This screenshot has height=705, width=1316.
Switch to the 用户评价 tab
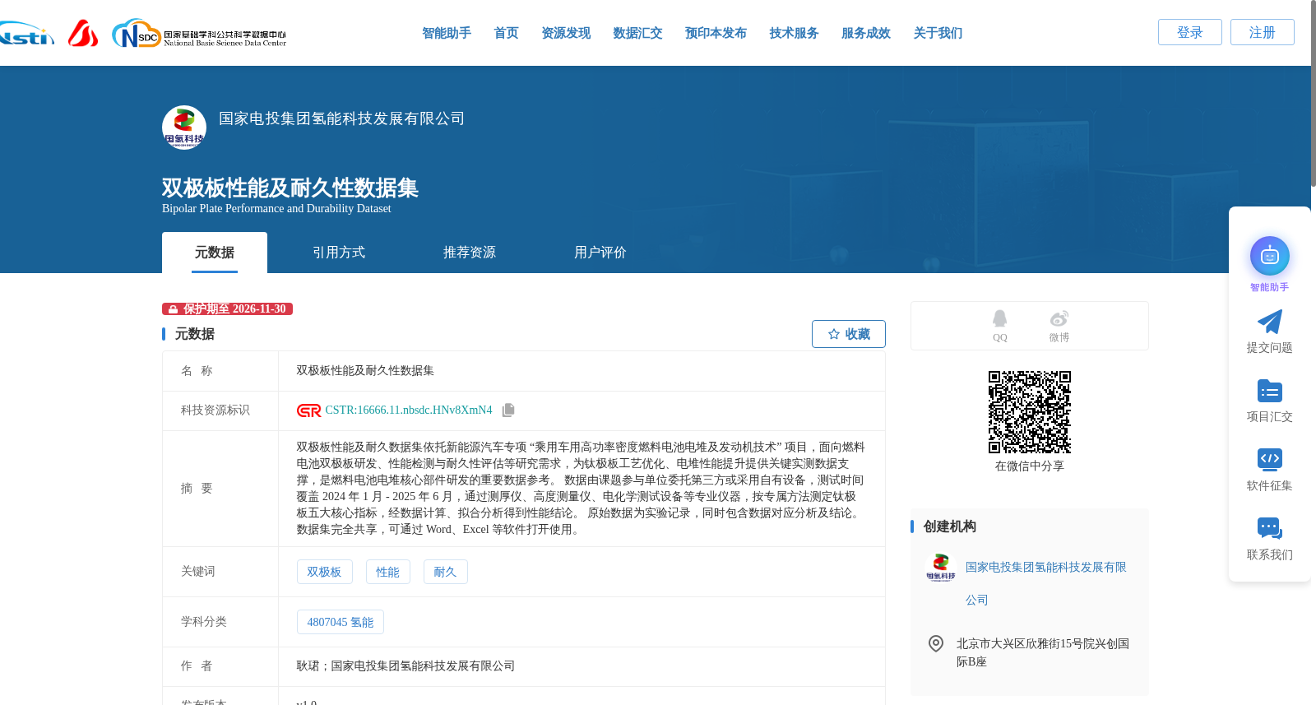coord(600,253)
